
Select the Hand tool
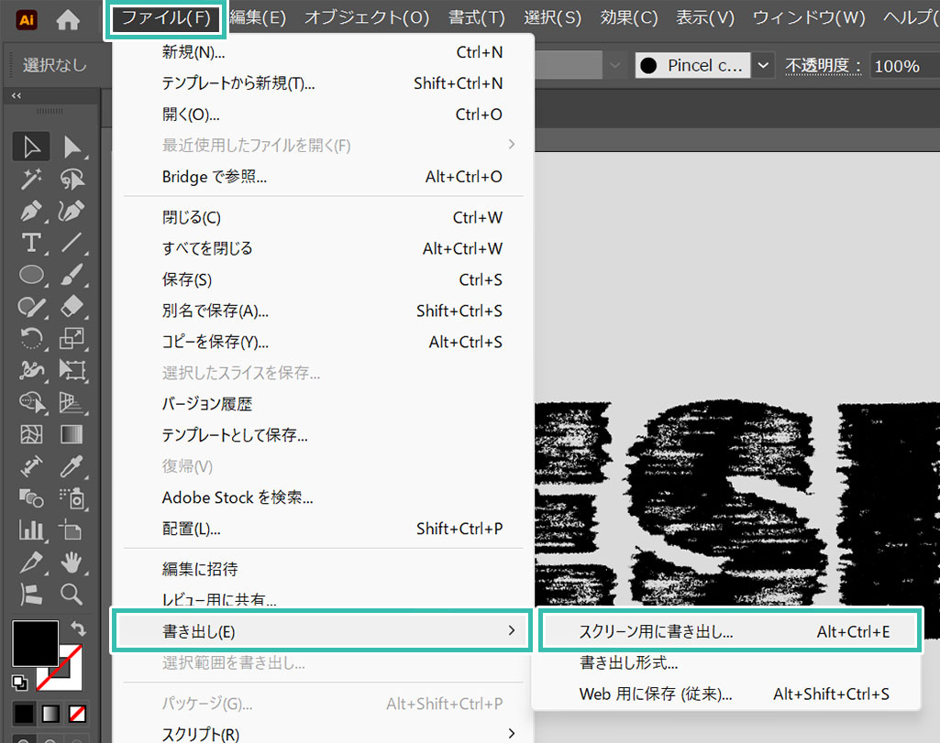tap(72, 562)
